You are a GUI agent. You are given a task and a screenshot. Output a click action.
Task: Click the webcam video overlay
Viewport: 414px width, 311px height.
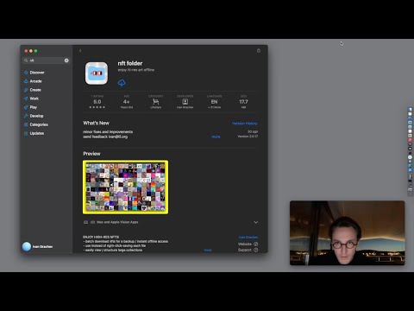click(x=348, y=233)
